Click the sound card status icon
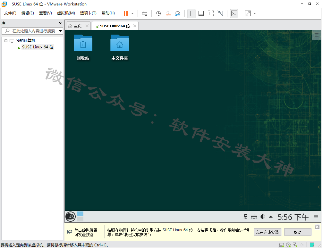The image size is (322, 248). 302,245
